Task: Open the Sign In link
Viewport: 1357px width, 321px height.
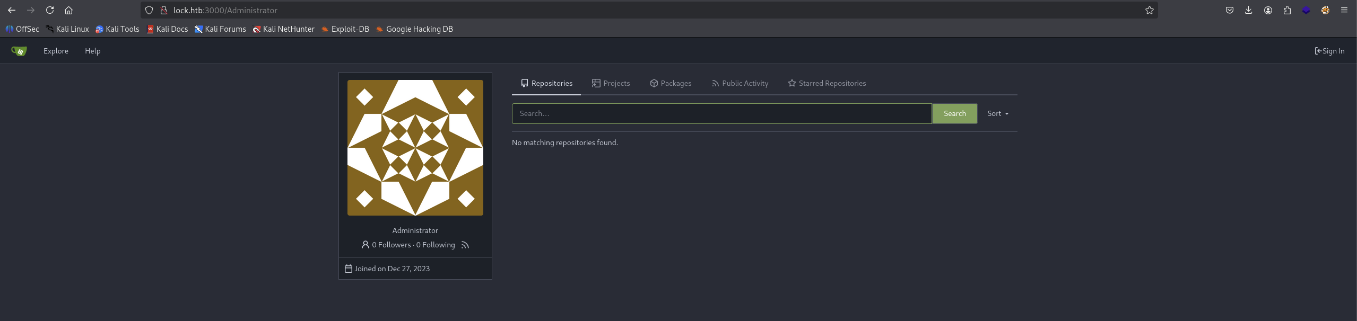Action: click(1329, 51)
